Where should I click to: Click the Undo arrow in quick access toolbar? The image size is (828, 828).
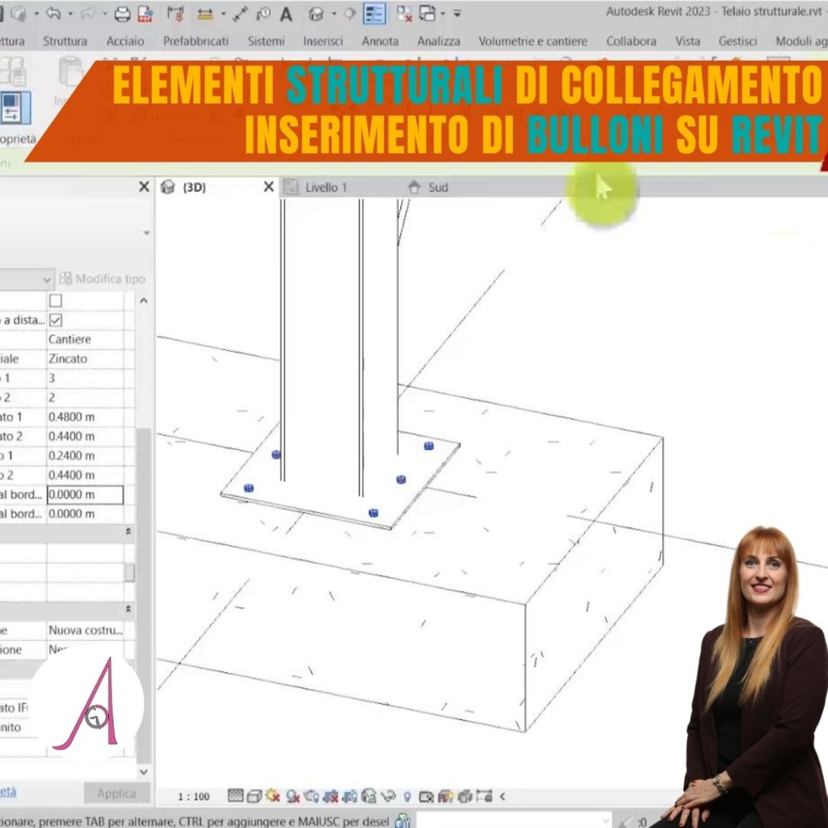[x=53, y=14]
